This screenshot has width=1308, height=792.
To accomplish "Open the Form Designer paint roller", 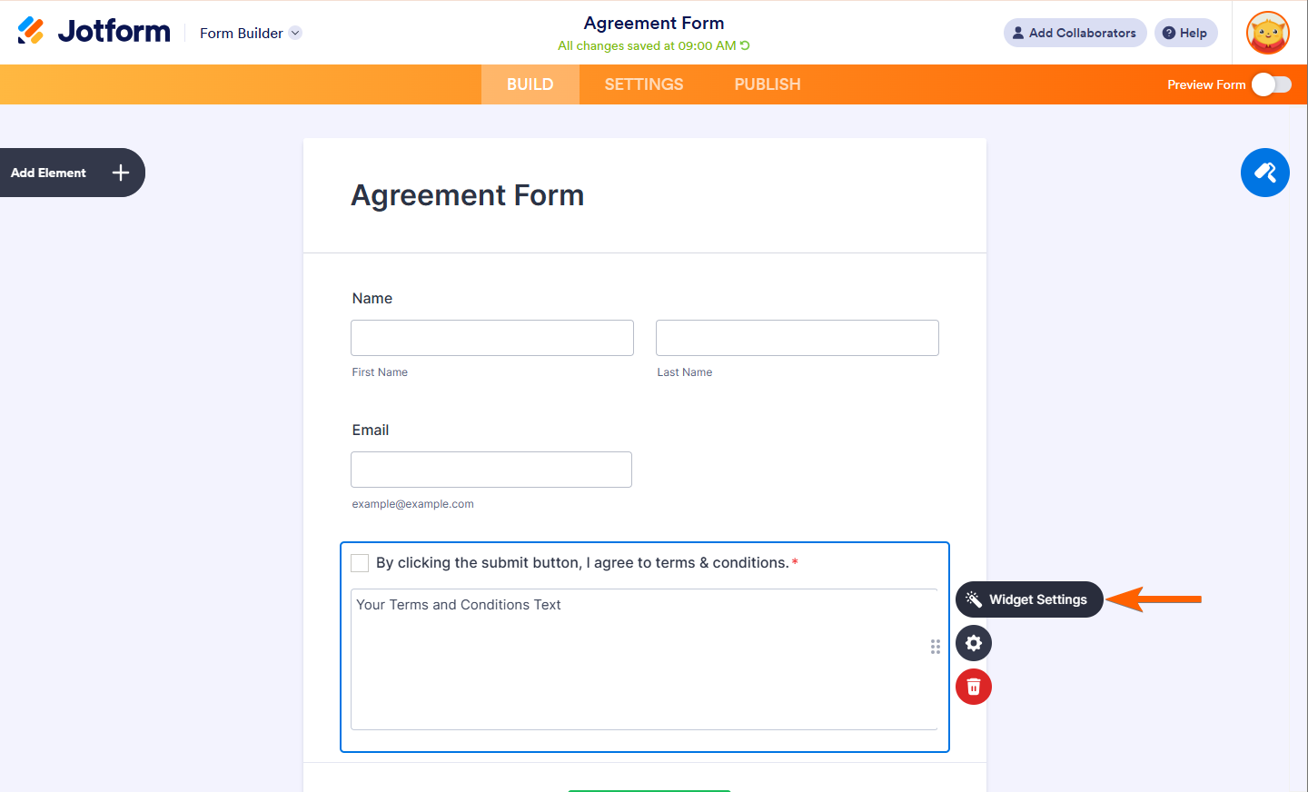I will click(x=1264, y=173).
